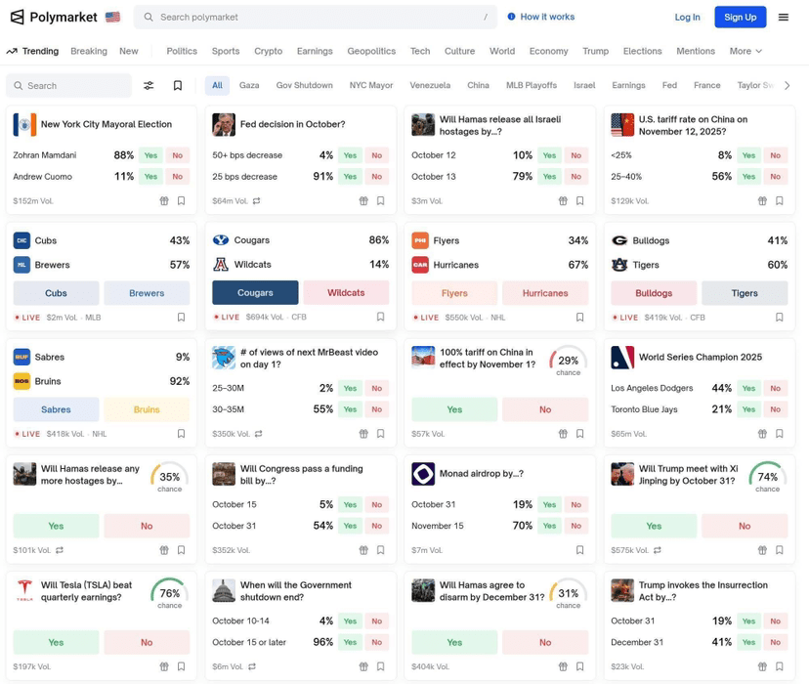Image resolution: width=809 pixels, height=684 pixels.
Task: Buy Yes on Zohran Mamdani
Action: point(150,155)
